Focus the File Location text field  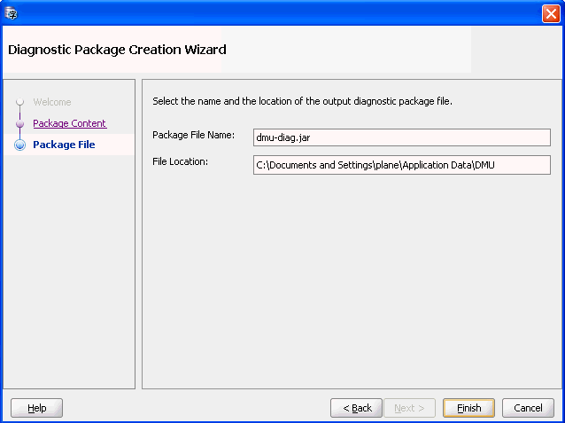point(402,165)
